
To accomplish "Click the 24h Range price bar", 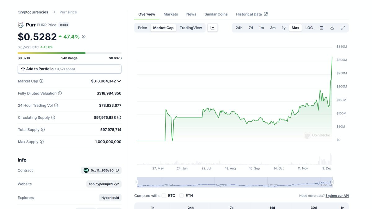I will coord(69,53).
